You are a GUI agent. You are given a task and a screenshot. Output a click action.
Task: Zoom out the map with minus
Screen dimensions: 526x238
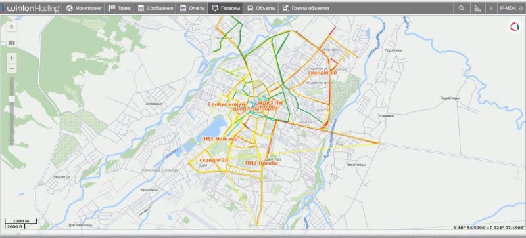point(12,69)
